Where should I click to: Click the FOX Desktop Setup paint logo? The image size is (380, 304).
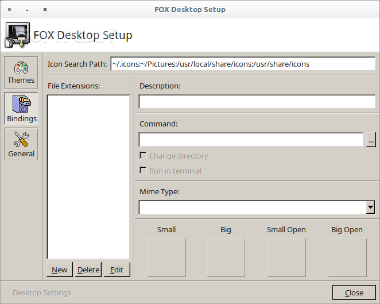tap(17, 35)
